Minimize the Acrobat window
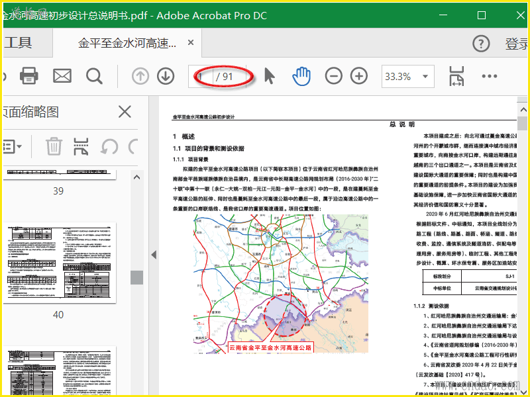Viewport: 530px width, 397px height. point(443,15)
